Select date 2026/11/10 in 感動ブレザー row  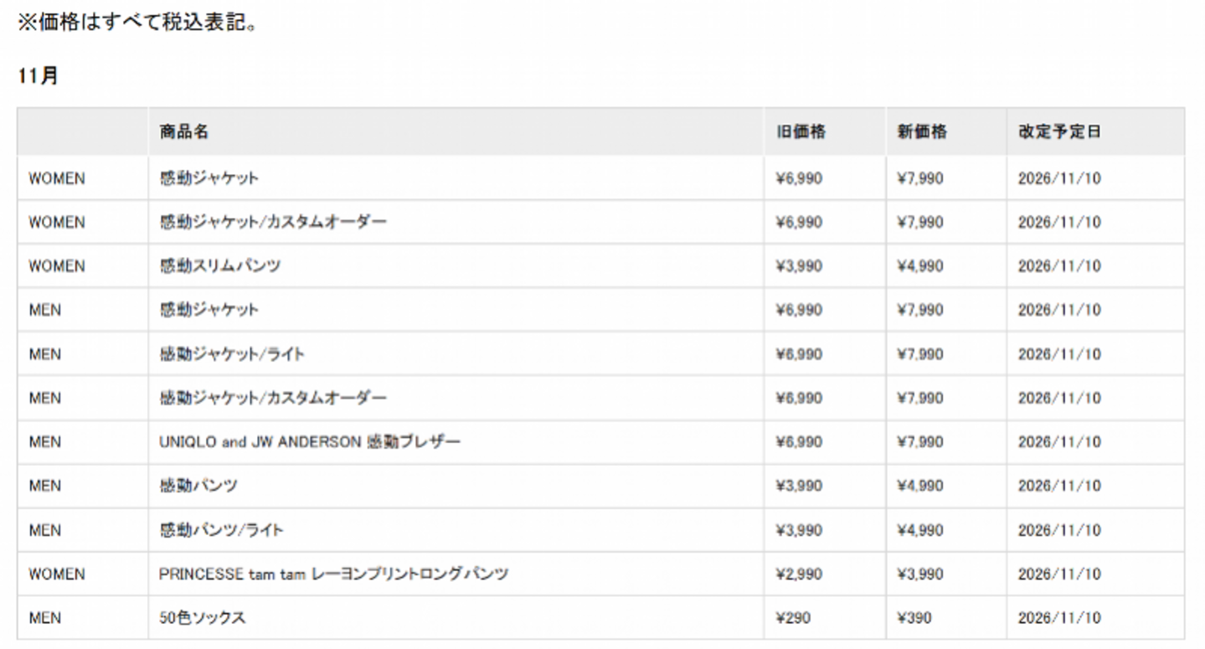point(1059,442)
